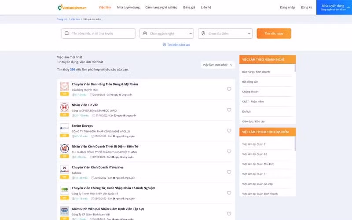The width and height of the screenshot is (352, 220).
Task: Click the Đăng ký link
Action: [306, 7]
